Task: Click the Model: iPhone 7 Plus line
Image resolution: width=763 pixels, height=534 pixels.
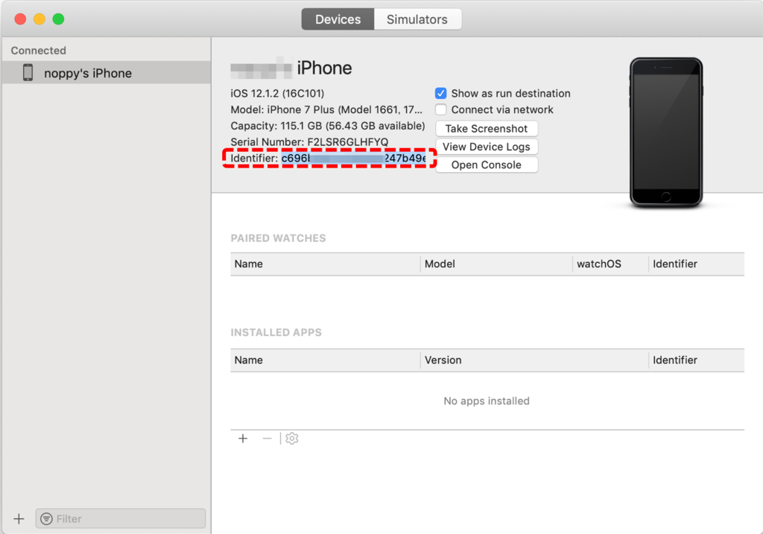Action: 326,109
